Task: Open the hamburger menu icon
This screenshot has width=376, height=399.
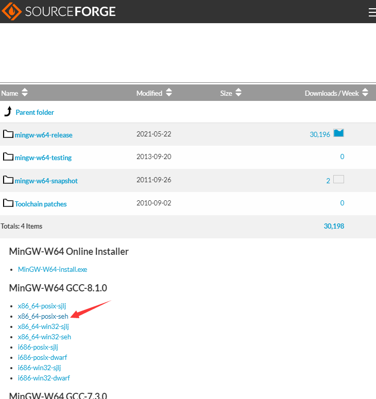Action: pos(372,13)
